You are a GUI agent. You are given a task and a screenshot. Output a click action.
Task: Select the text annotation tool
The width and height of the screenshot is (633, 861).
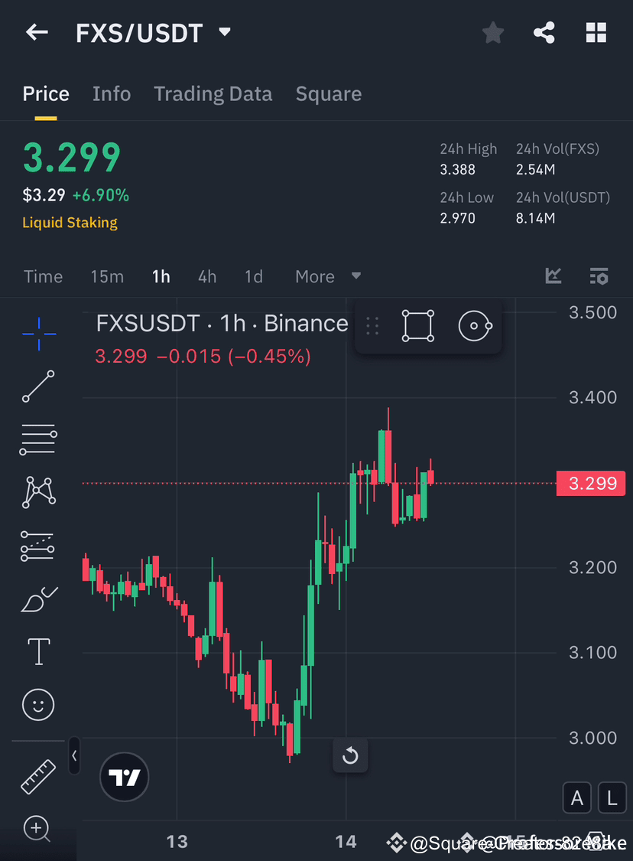38,651
